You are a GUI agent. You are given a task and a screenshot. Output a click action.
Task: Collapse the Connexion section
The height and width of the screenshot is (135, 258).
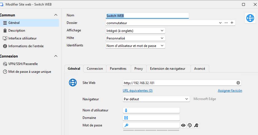[56, 56]
